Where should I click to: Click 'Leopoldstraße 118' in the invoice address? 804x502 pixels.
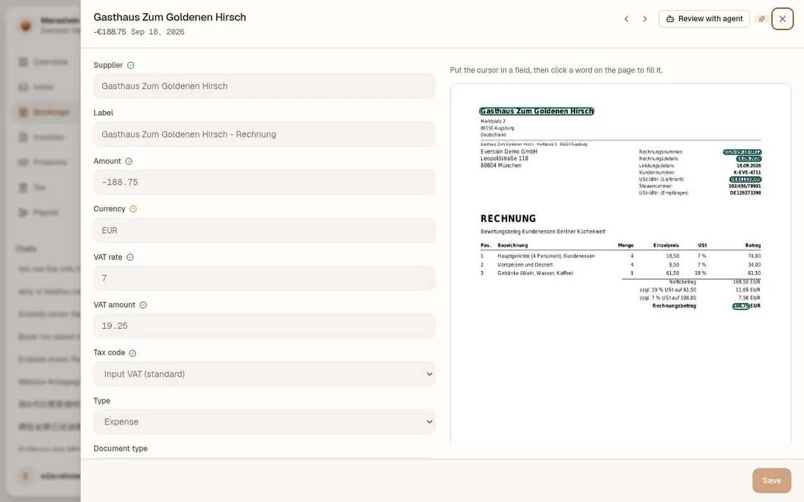[x=504, y=159]
